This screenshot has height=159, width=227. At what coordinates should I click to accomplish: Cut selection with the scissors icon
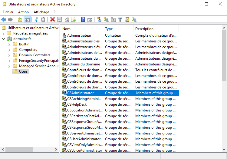[x=36, y=19]
